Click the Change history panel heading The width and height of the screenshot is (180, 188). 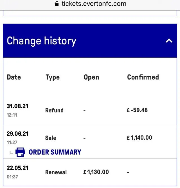point(42,41)
